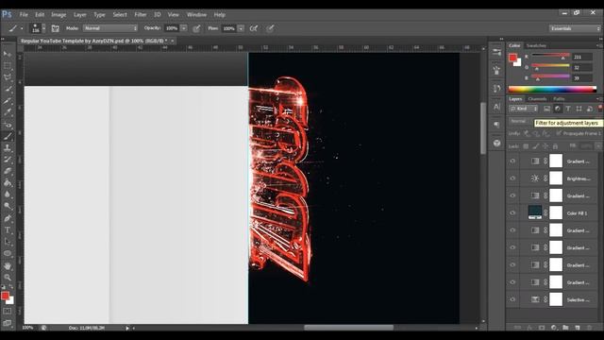Select the Zoom tool
604x340 pixels.
click(x=8, y=277)
